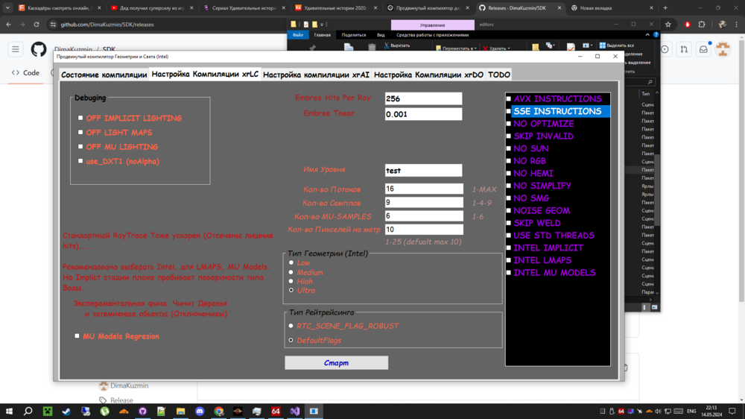
Task: Open Вид tab in Explorer ribbon
Action: 381,35
